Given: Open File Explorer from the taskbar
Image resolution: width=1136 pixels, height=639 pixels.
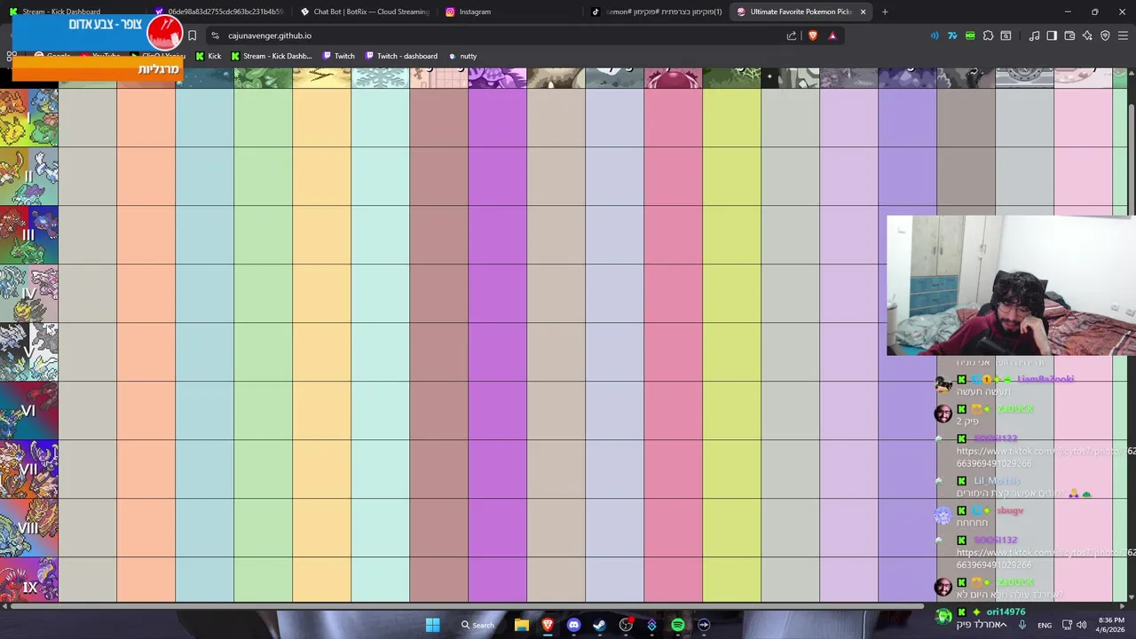Looking at the screenshot, I should [522, 625].
